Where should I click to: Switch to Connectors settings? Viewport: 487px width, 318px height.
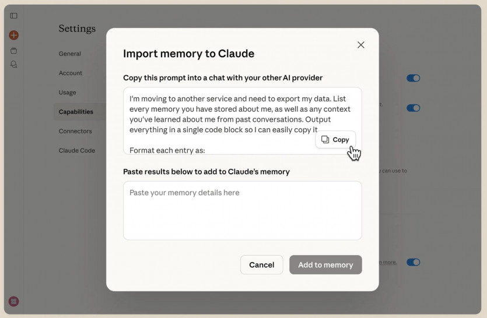[x=75, y=131]
